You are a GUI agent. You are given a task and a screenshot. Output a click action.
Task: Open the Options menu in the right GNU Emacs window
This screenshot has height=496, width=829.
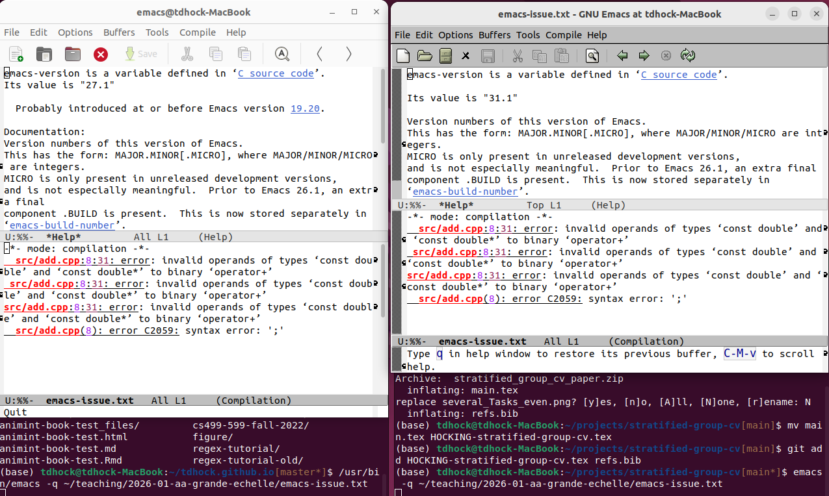pos(456,35)
